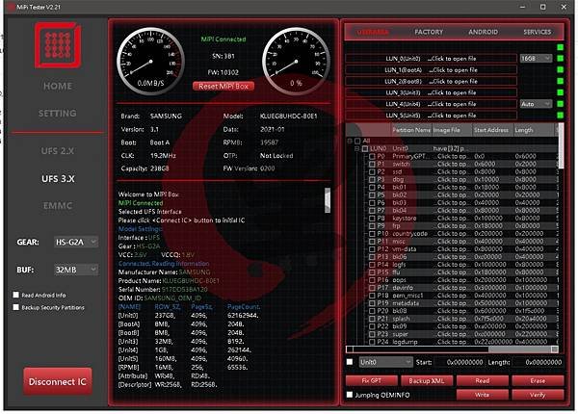Collapse the All tree node
Viewport: 578px width, 414px height.
click(x=350, y=141)
